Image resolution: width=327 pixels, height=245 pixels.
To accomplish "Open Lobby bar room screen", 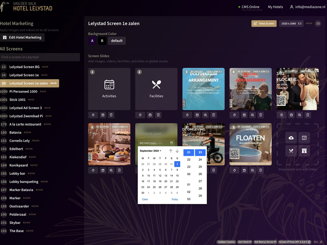I will point(17,174).
